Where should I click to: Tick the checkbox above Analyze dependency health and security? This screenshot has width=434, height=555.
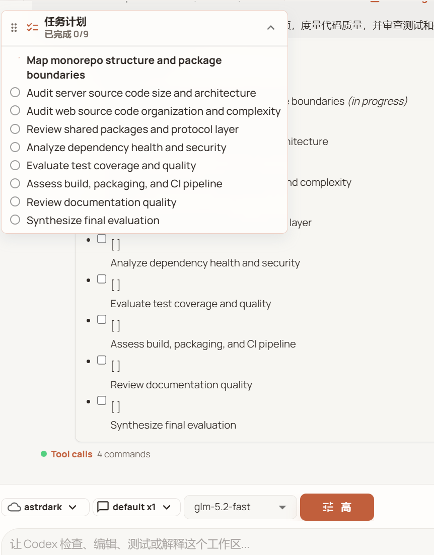tap(102, 239)
